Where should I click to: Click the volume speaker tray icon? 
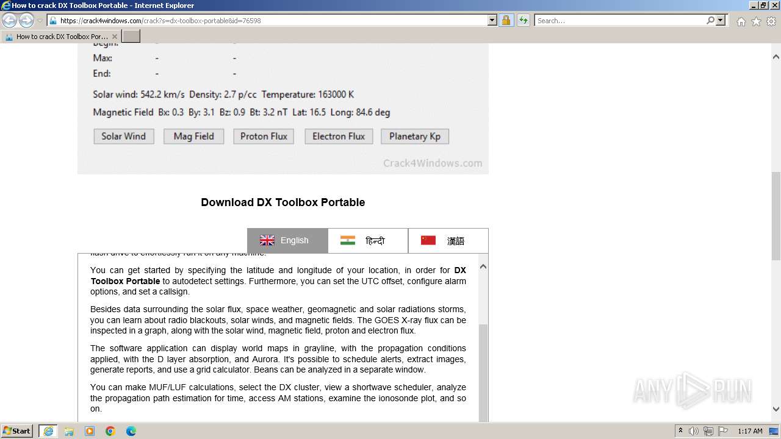[694, 431]
